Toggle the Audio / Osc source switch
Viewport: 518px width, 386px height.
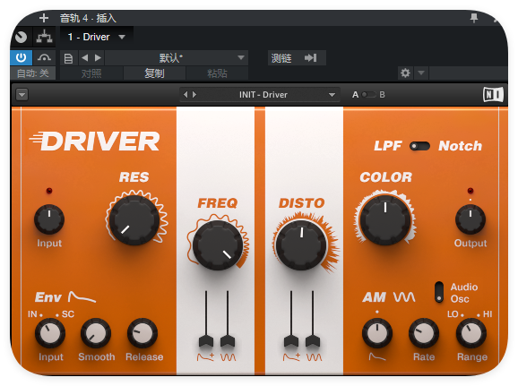[x=439, y=292]
